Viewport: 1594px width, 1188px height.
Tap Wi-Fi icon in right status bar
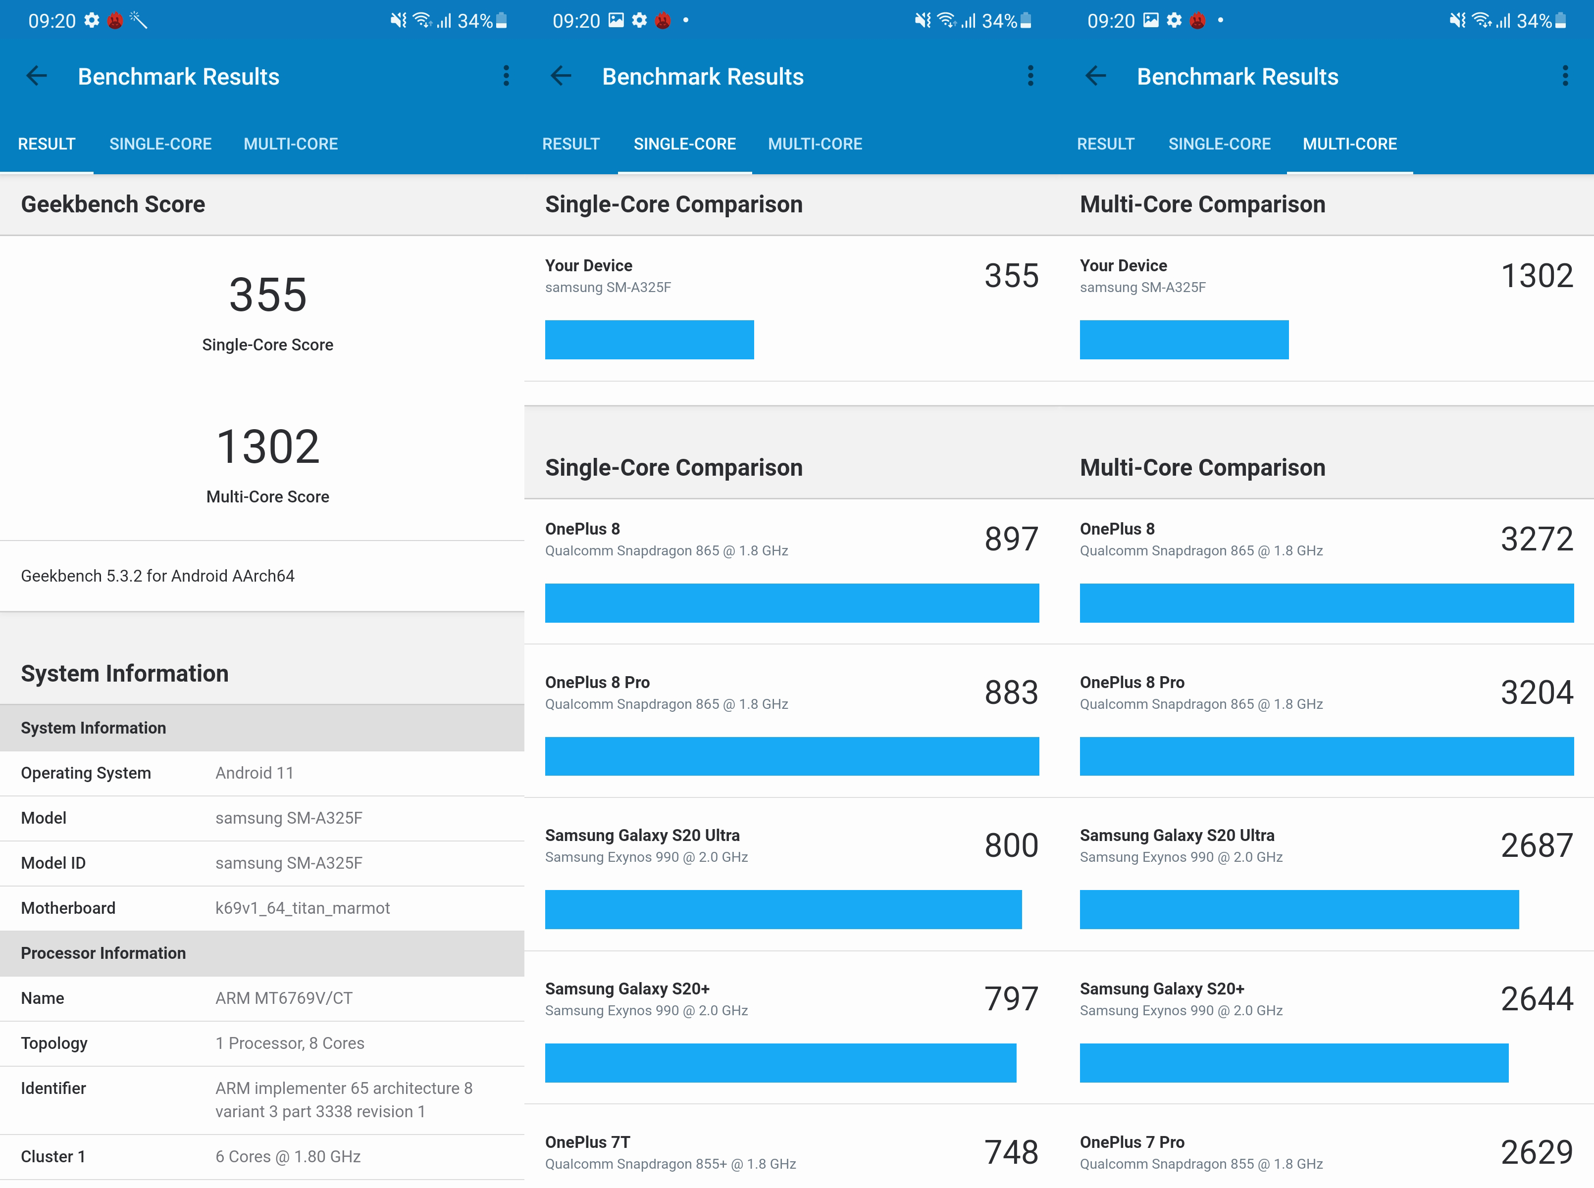[x=1482, y=20]
